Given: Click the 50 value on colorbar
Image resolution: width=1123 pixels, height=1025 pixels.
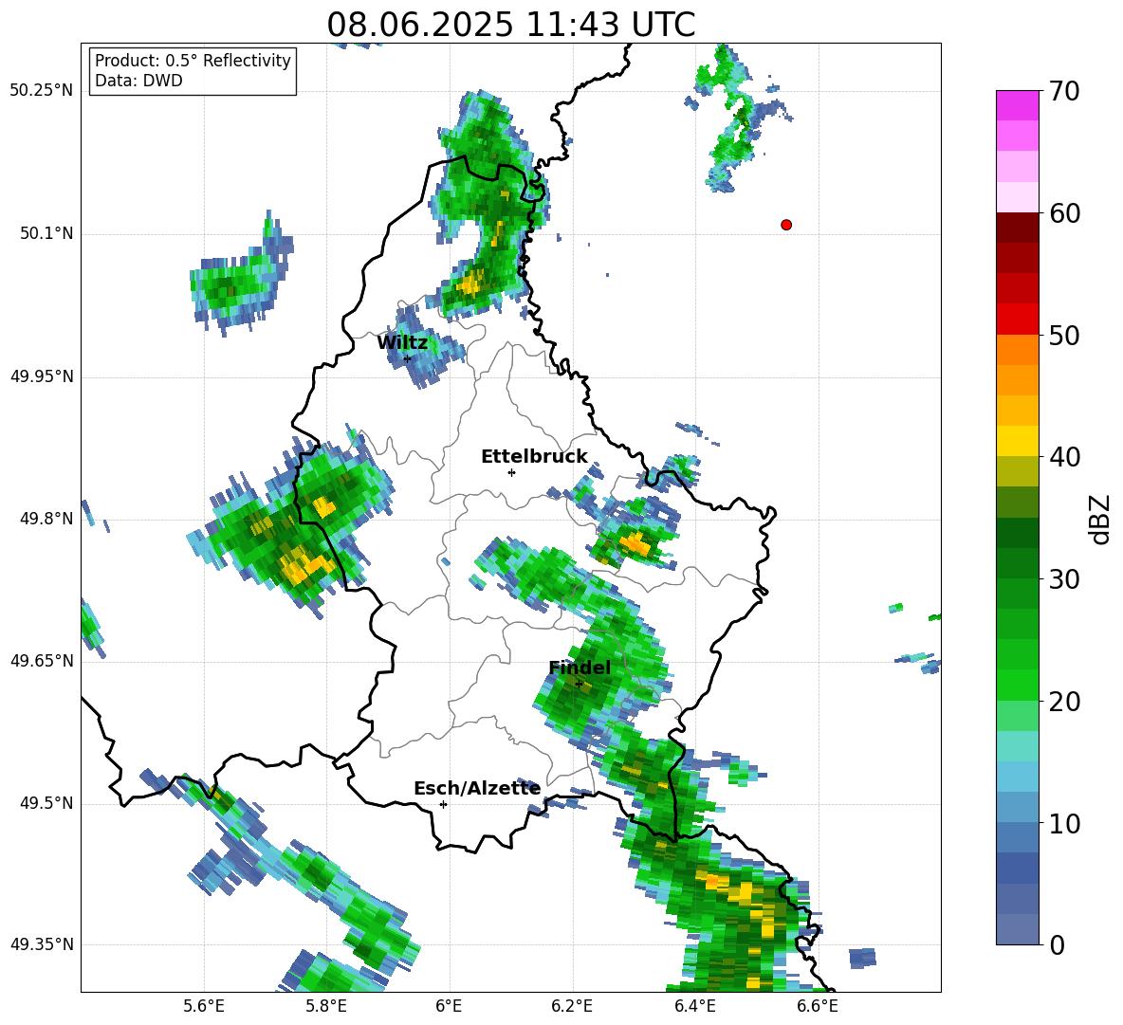Looking at the screenshot, I should 1064,336.
